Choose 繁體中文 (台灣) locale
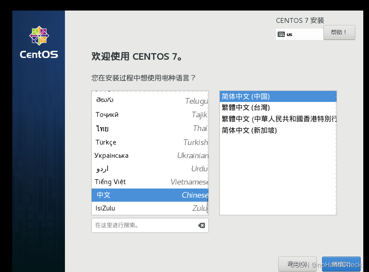 pyautogui.click(x=278, y=108)
